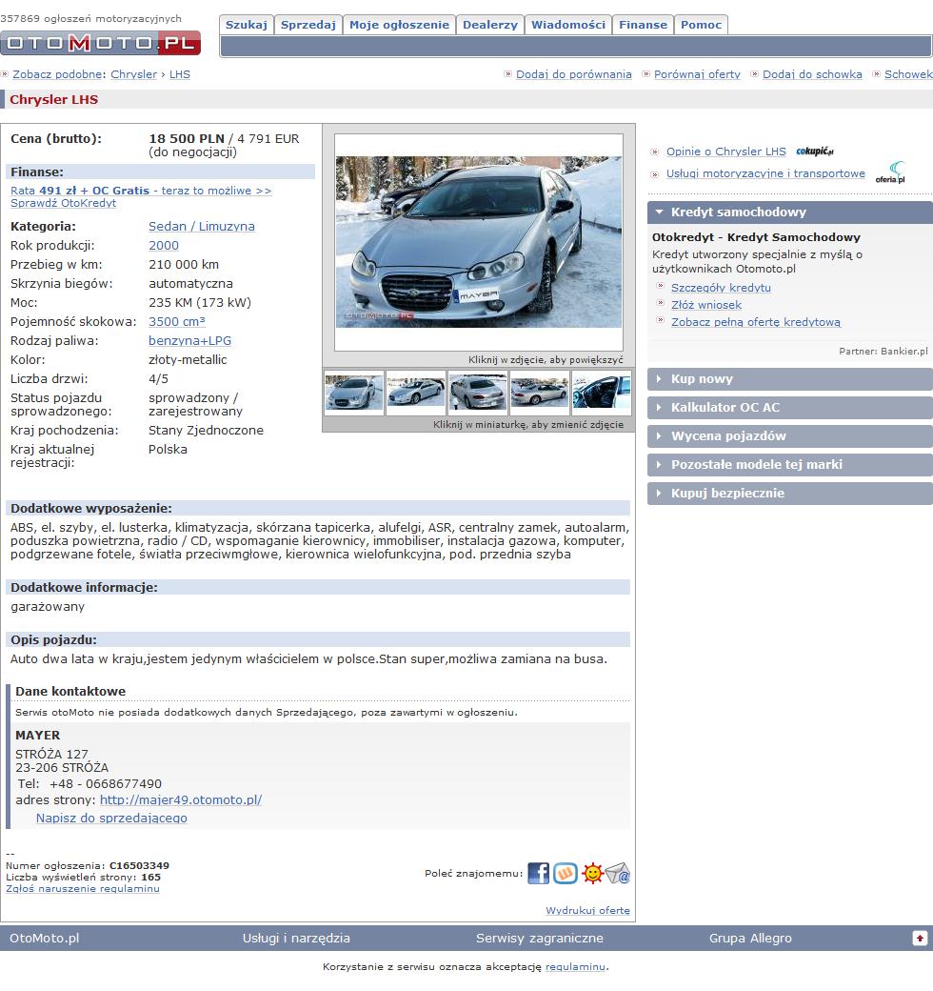The height and width of the screenshot is (991, 933).
Task: Click Szczegóły kredytu link
Action: (x=721, y=288)
